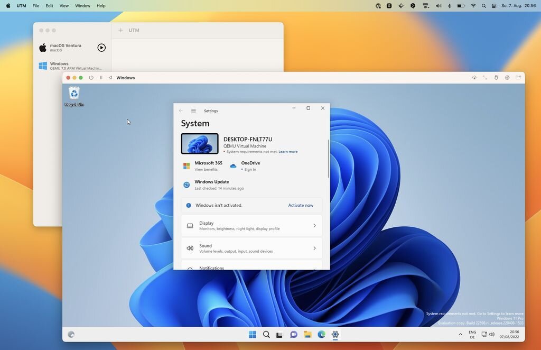The image size is (541, 350).
Task: Open File Explorer from the taskbar
Action: click(307, 334)
